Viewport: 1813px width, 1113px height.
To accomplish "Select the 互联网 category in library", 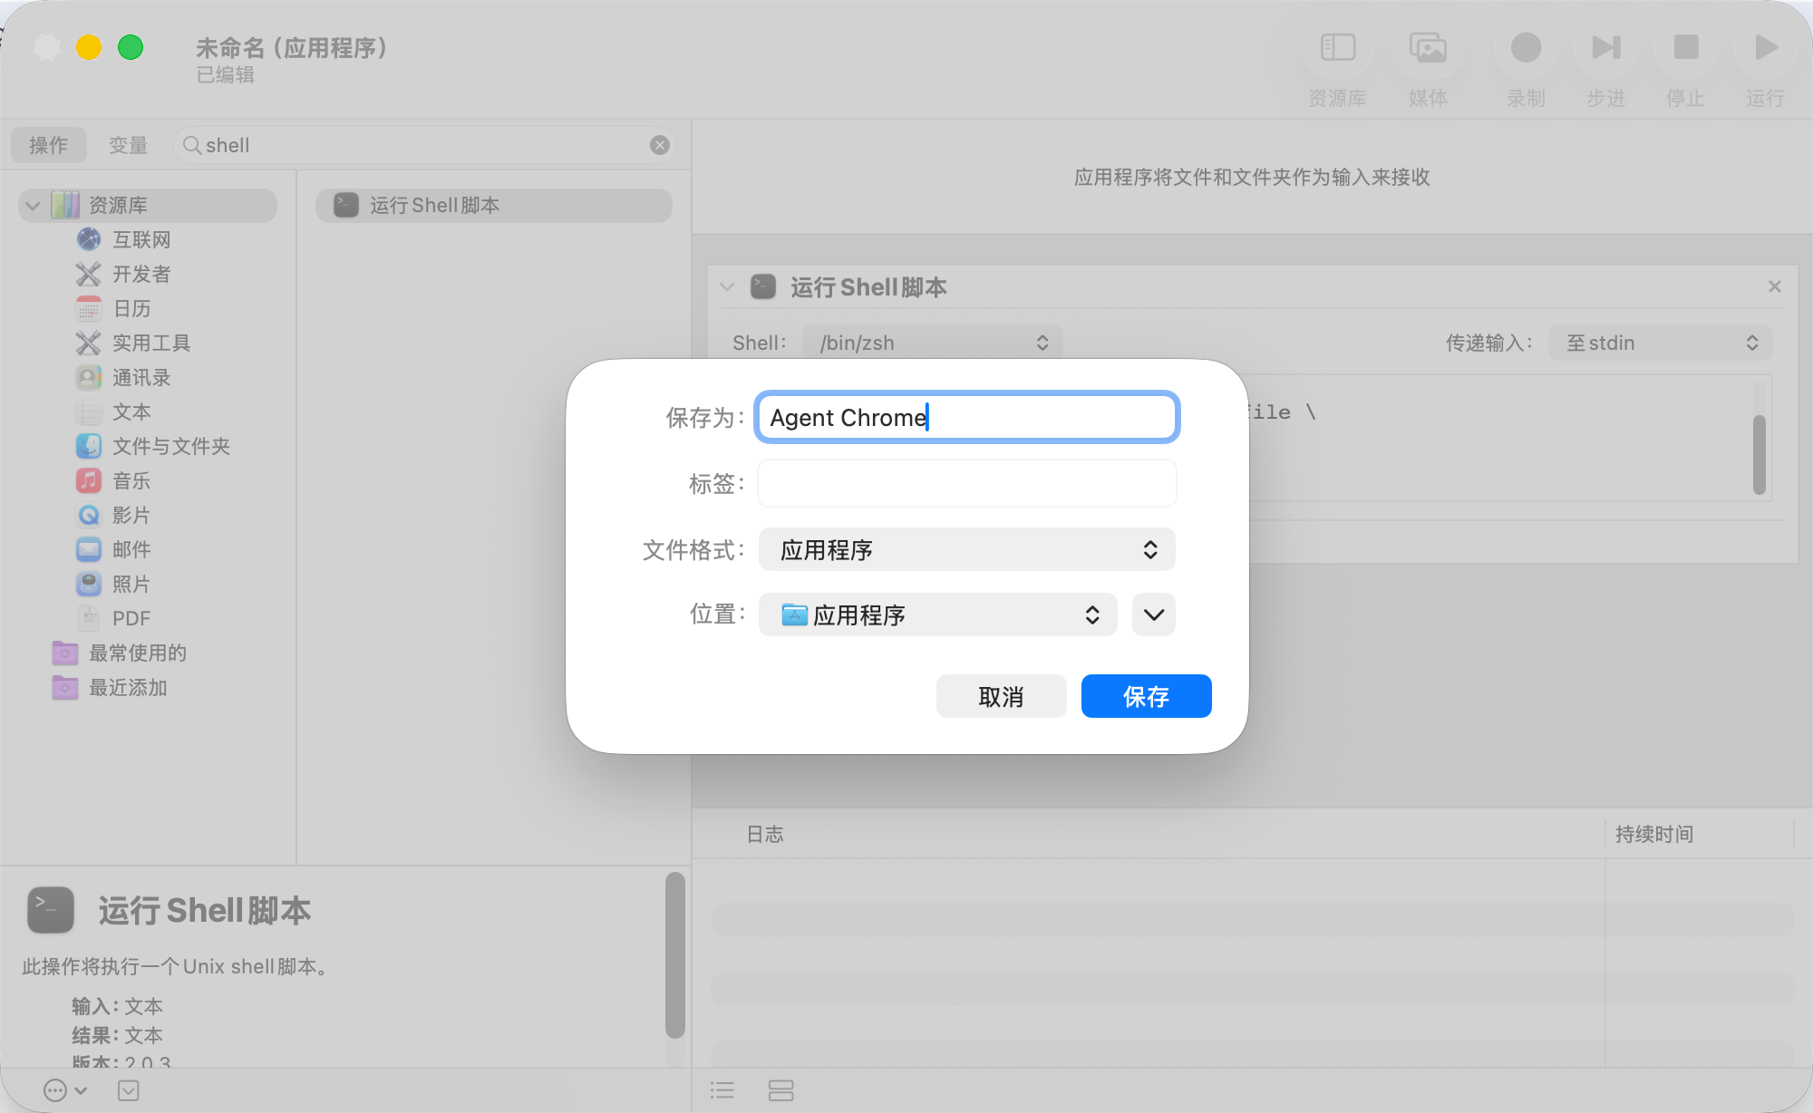I will (141, 239).
